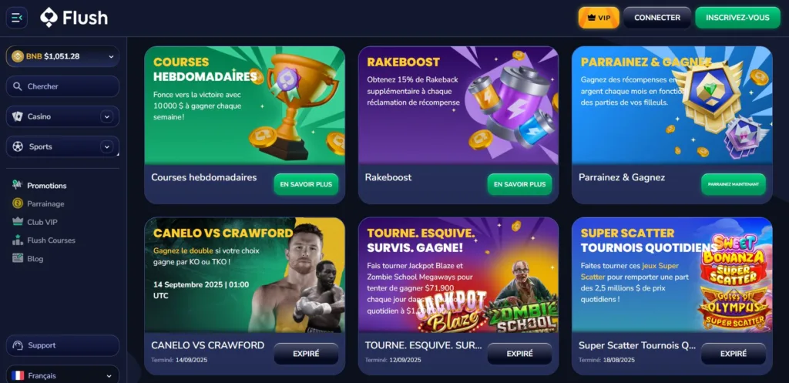Click the Club VIP crown icon

18,221
